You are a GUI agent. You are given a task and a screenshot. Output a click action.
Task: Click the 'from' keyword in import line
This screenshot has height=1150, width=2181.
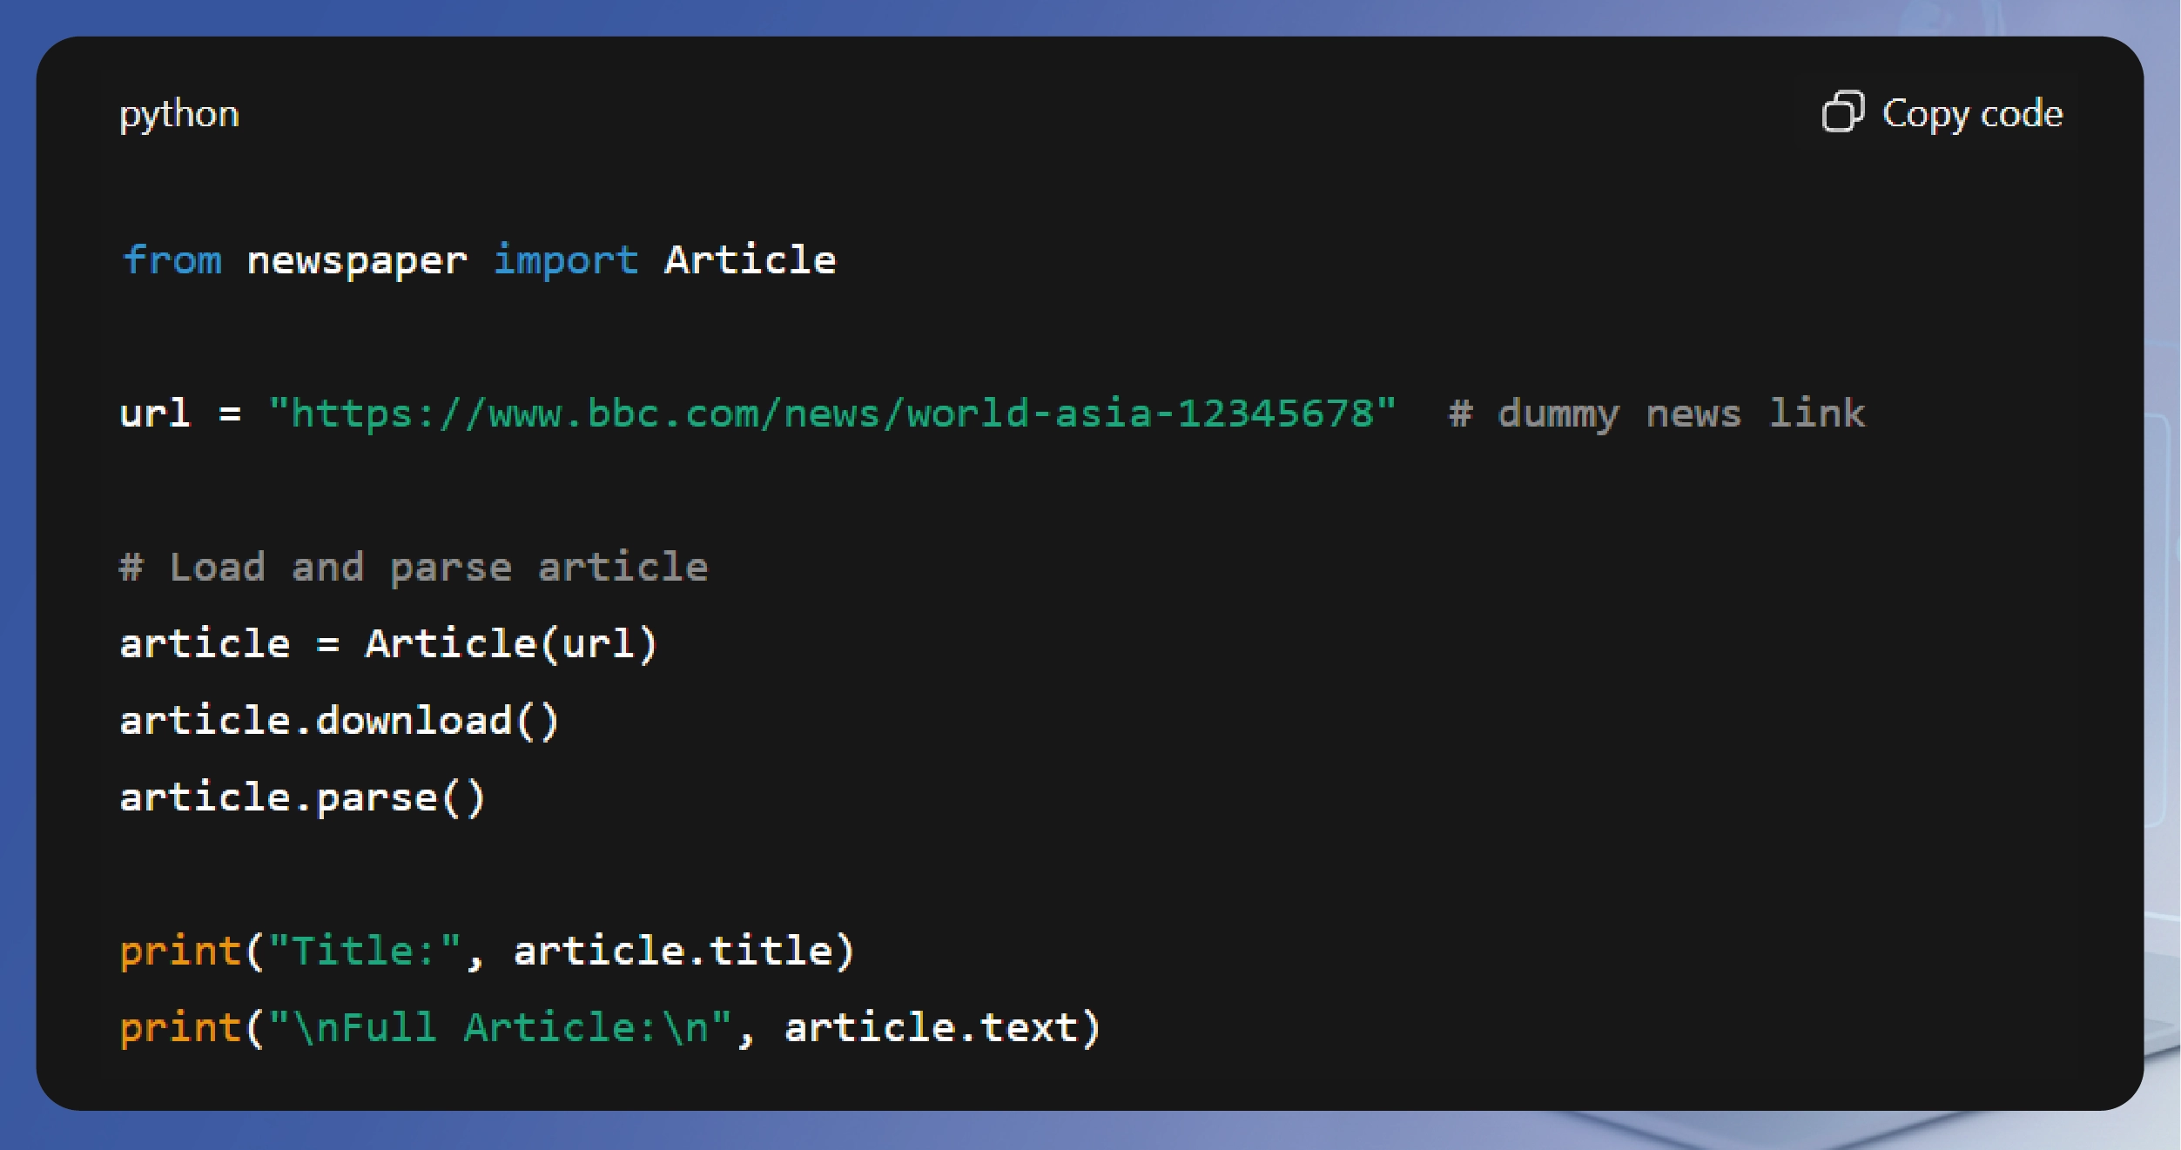[172, 260]
